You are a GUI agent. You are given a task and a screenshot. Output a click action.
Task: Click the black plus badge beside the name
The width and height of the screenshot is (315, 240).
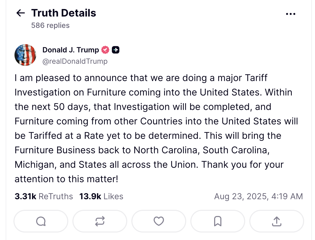[x=116, y=50]
